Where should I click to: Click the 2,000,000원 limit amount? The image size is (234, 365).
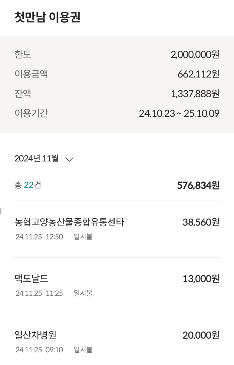point(195,54)
